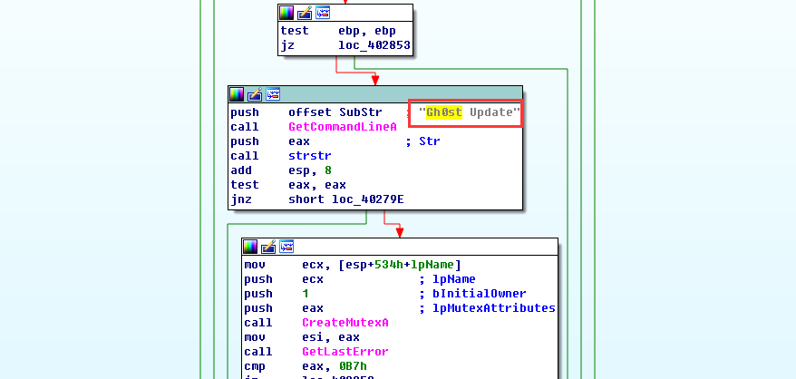Select the jz mnemonic in the top block
Screen dimensions: 796x379
pyautogui.click(x=287, y=46)
